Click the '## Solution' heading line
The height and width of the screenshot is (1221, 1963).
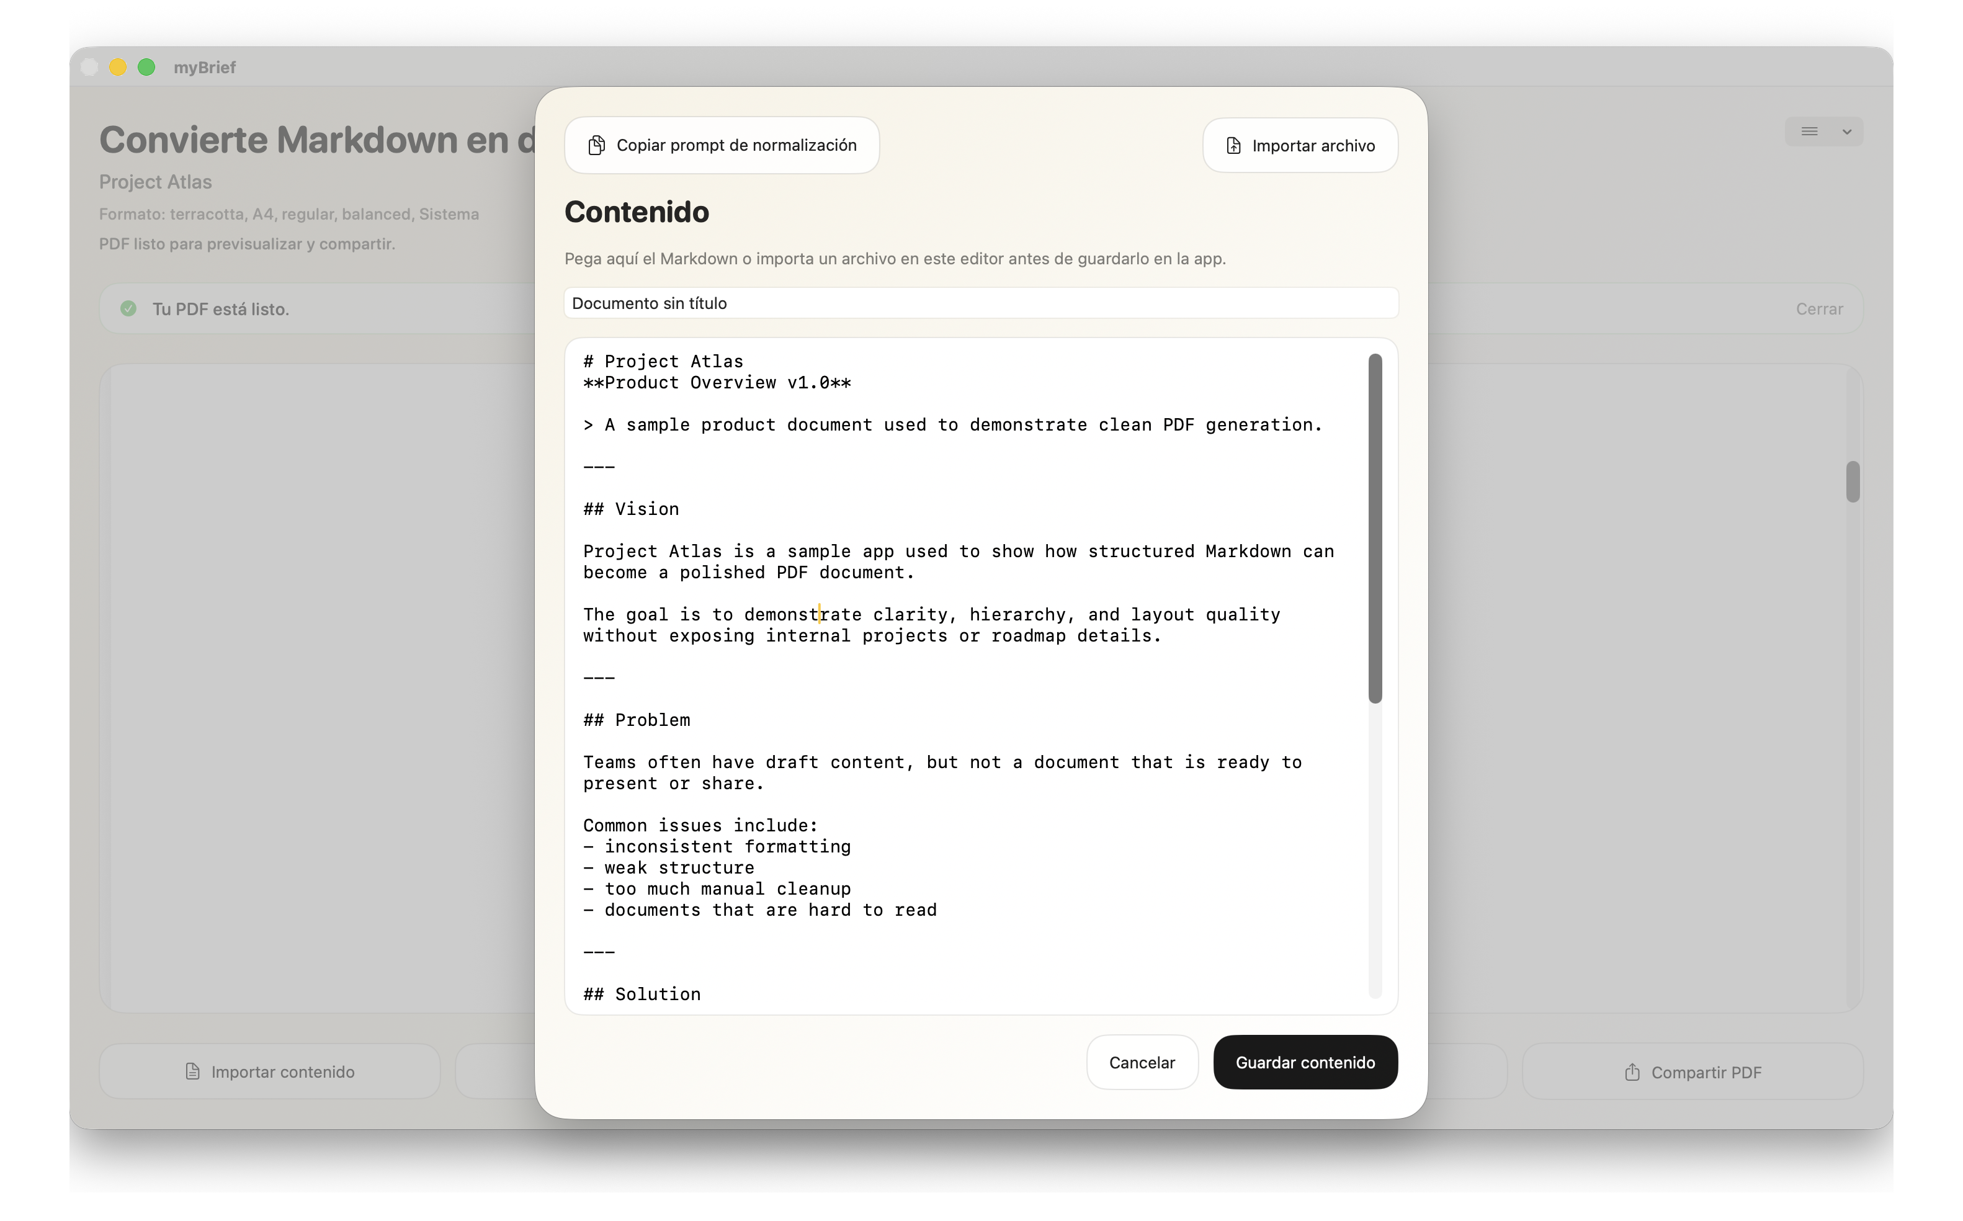pos(642,994)
